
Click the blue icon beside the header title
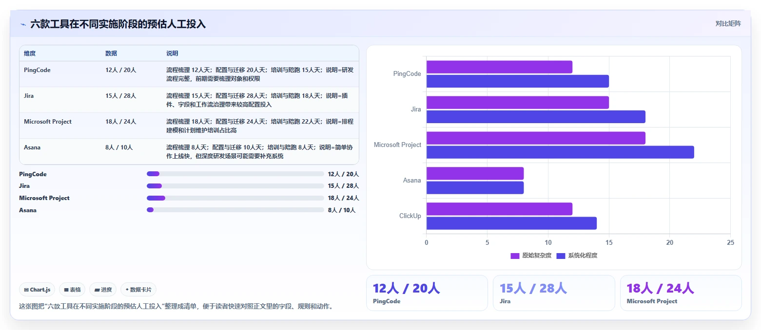23,24
